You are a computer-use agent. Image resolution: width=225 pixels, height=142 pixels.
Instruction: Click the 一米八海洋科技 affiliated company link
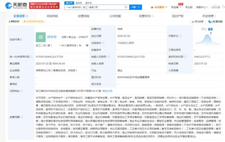[71, 45]
